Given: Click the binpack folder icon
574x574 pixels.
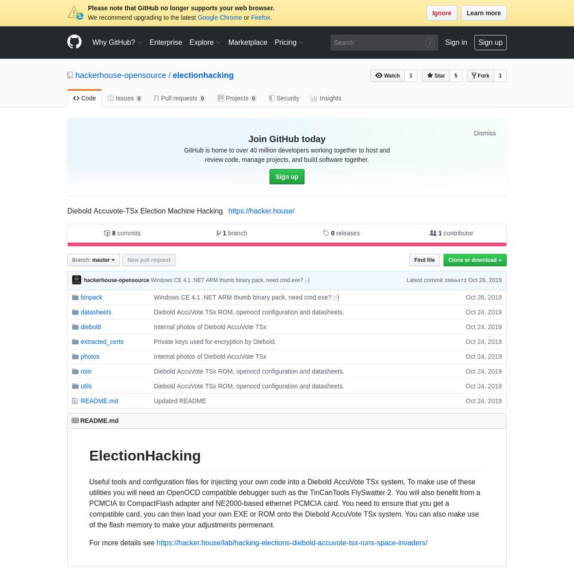Looking at the screenshot, I should 75,297.
